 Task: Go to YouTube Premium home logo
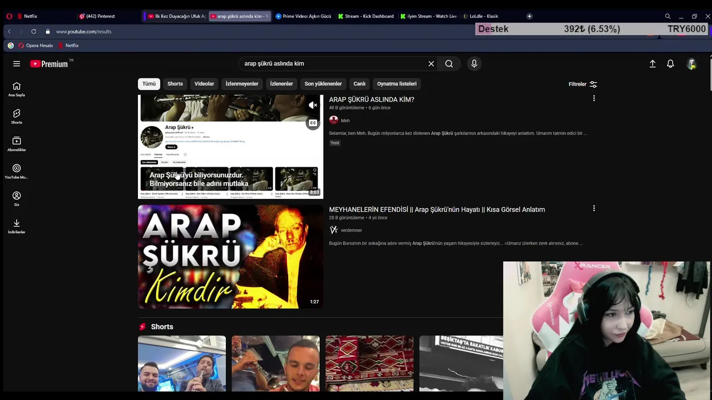click(49, 64)
